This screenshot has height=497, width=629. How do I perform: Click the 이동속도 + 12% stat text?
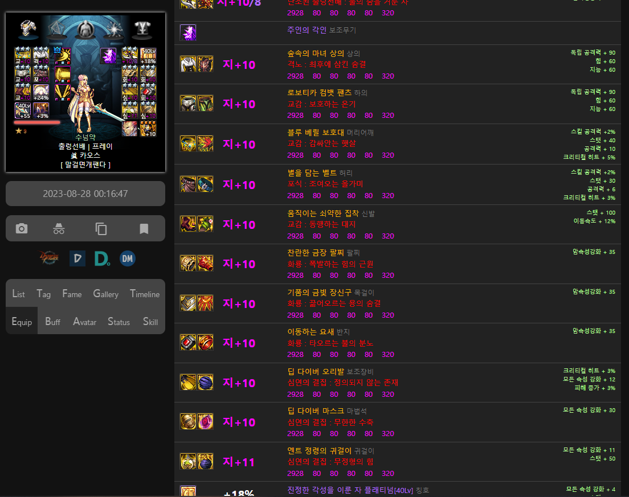594,221
